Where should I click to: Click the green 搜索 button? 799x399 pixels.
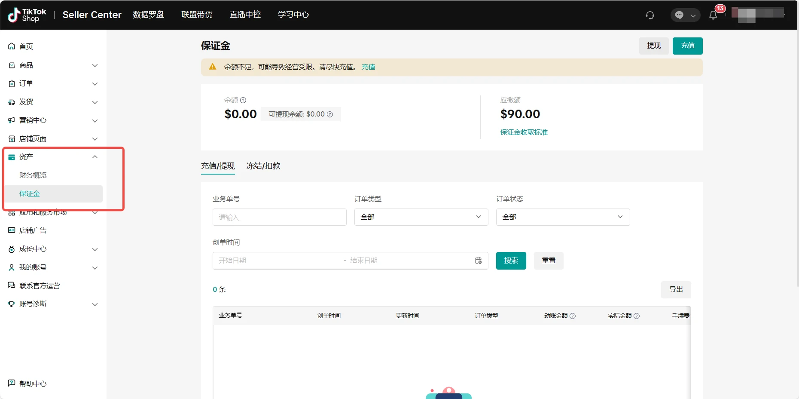511,261
